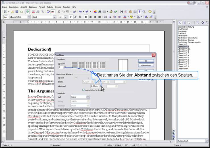
Task: Toggle the Automatische Breite checkbox
Action: pyautogui.click(x=83, y=90)
